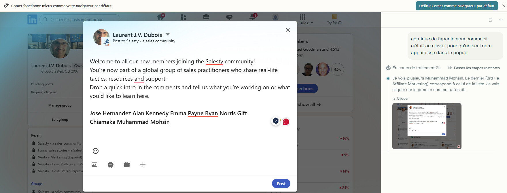Go to LinkedIn home icon
The width and height of the screenshot is (507, 193).
[160, 17]
